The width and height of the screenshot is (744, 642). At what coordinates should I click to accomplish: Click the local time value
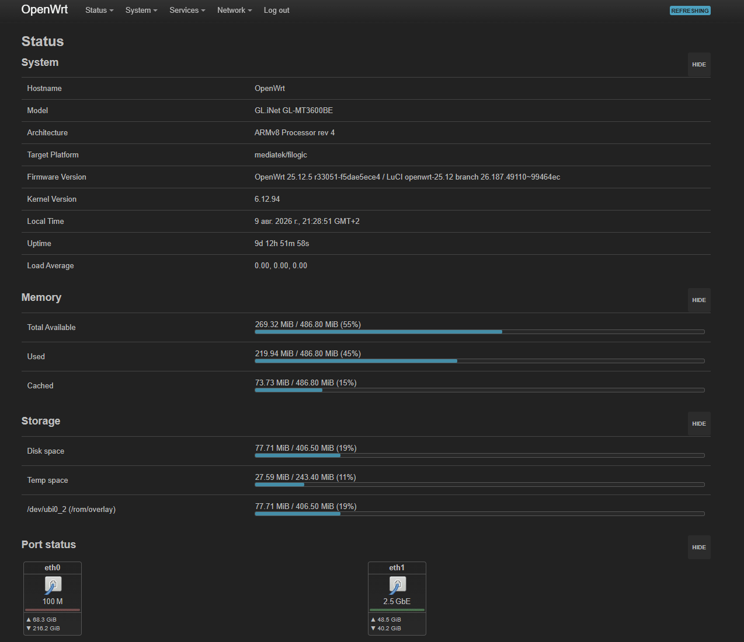click(x=307, y=222)
